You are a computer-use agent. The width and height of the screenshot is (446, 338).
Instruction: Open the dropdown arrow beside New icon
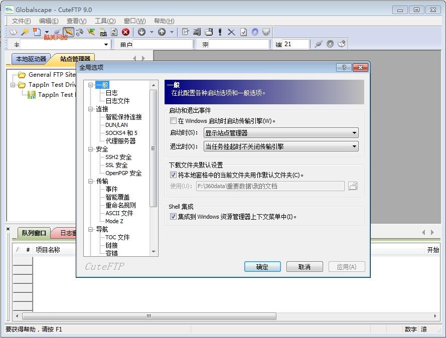[47, 32]
